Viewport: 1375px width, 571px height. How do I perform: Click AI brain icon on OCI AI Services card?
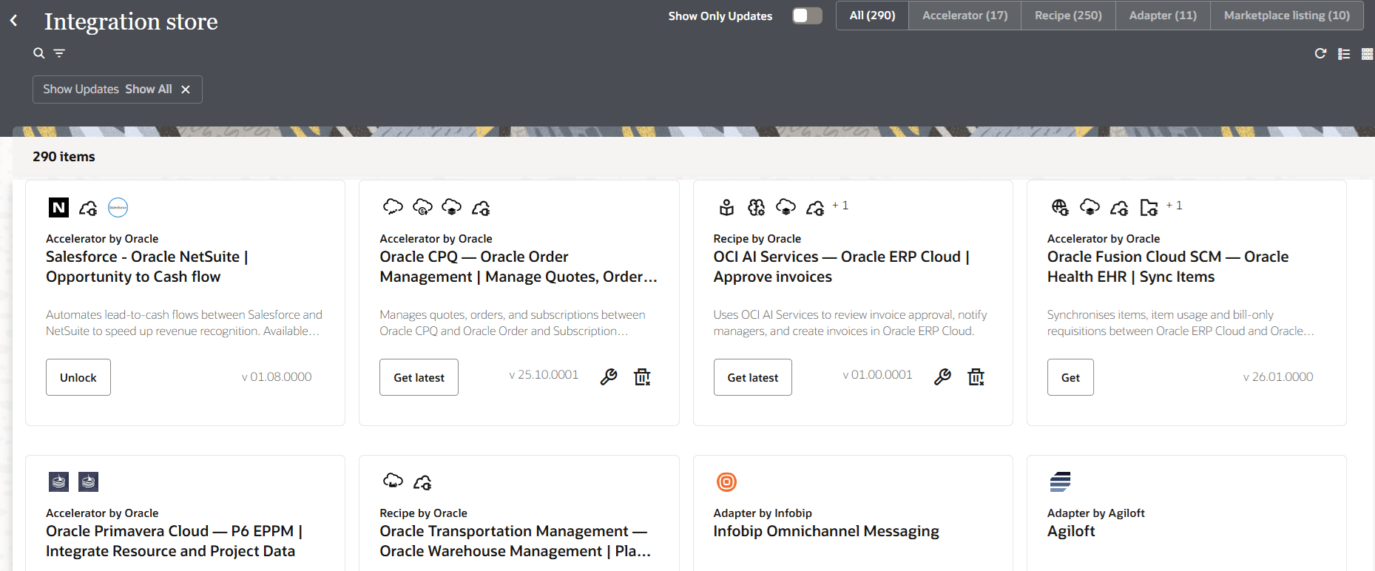(x=756, y=207)
